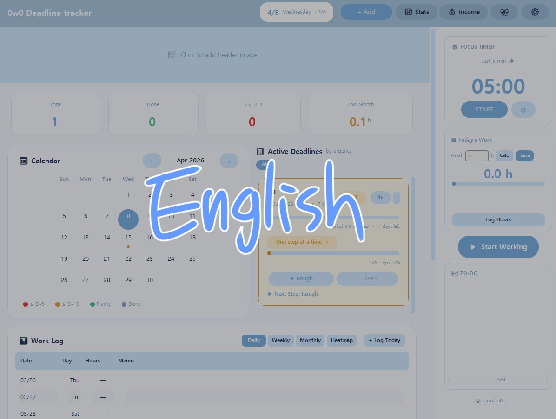Click the 4/8 Wednesday date pill
This screenshot has height=419, width=556.
pos(297,12)
